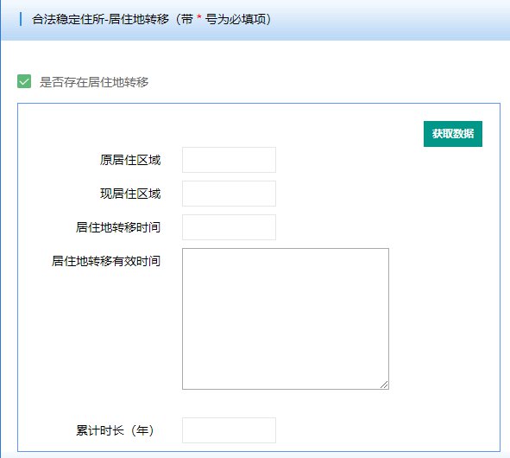Focus the 累计时长（年）input box
The image size is (510, 458).
tap(229, 430)
